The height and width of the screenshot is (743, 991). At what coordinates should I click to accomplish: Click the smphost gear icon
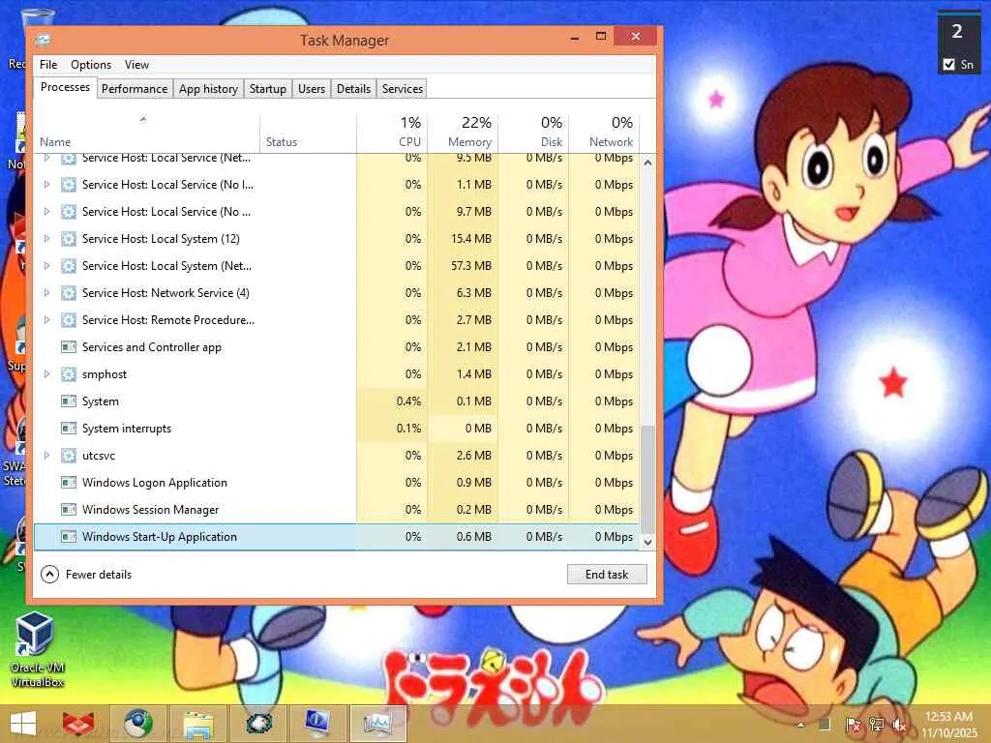point(69,374)
